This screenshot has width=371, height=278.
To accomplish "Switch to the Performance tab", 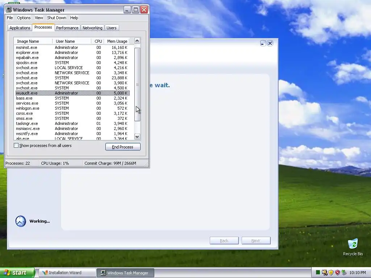I will tap(67, 28).
